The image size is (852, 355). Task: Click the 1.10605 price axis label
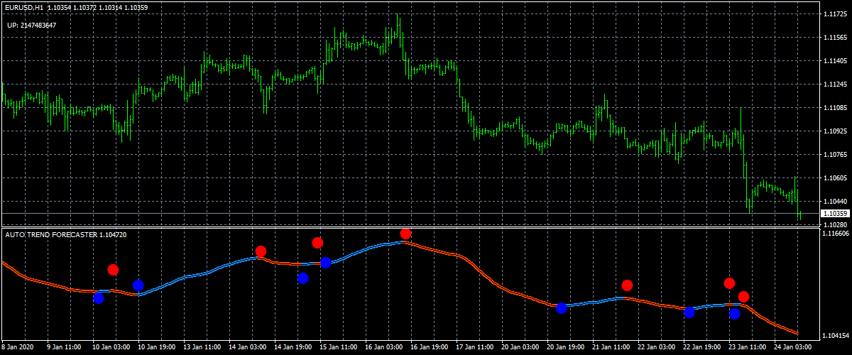[834, 178]
